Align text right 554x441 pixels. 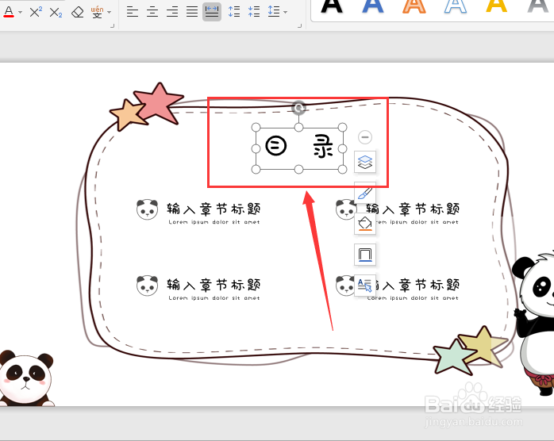pos(172,12)
